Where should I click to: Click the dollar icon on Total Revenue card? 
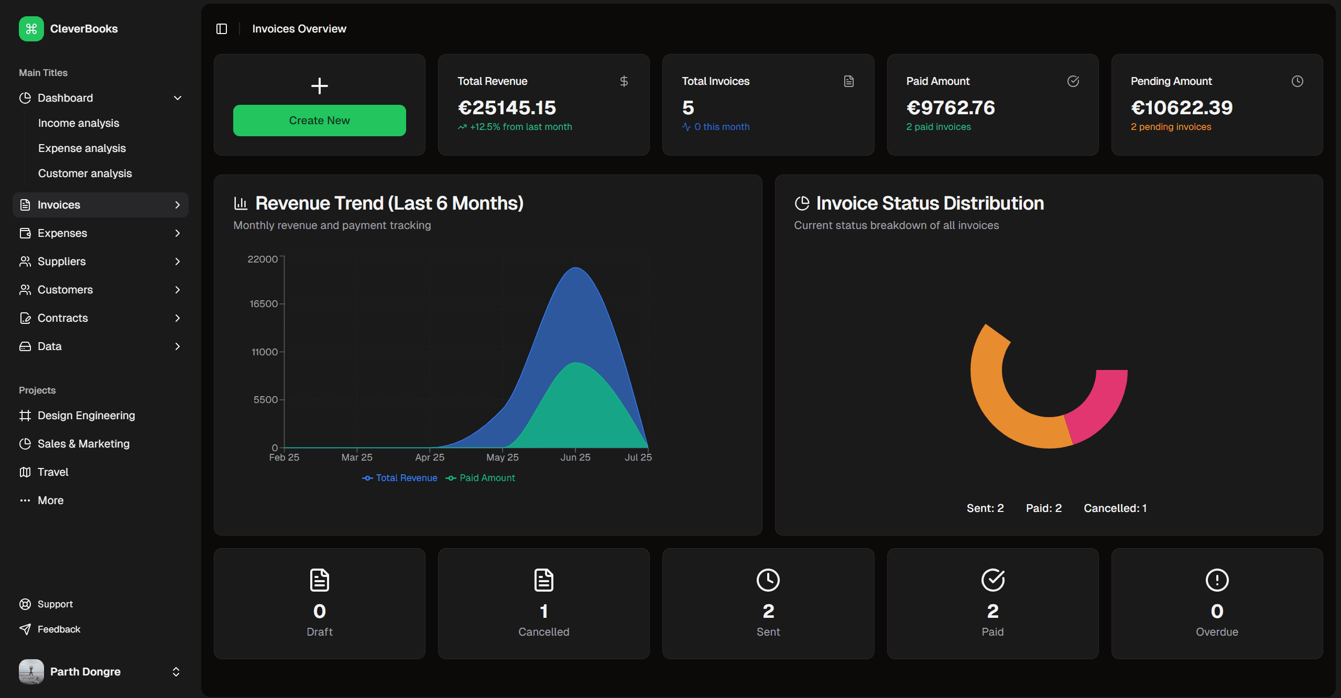(x=624, y=81)
